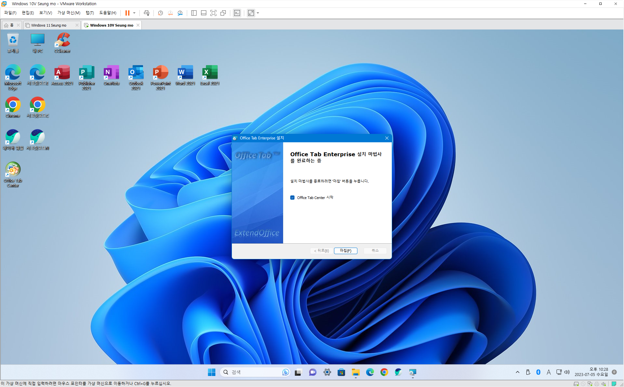Open the 가상 머신(M) menu
Image resolution: width=624 pixels, height=387 pixels.
[x=69, y=13]
